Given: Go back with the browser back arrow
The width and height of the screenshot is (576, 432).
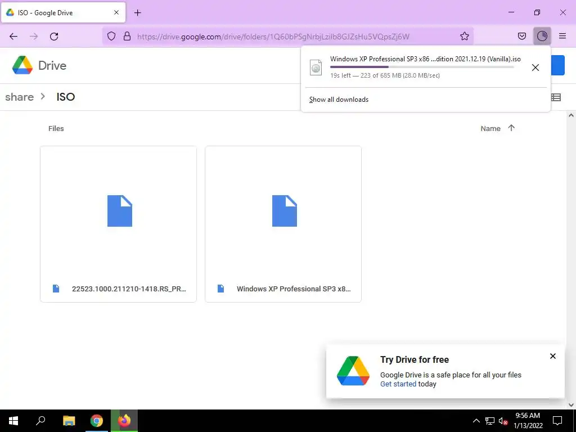Looking at the screenshot, I should (x=13, y=36).
